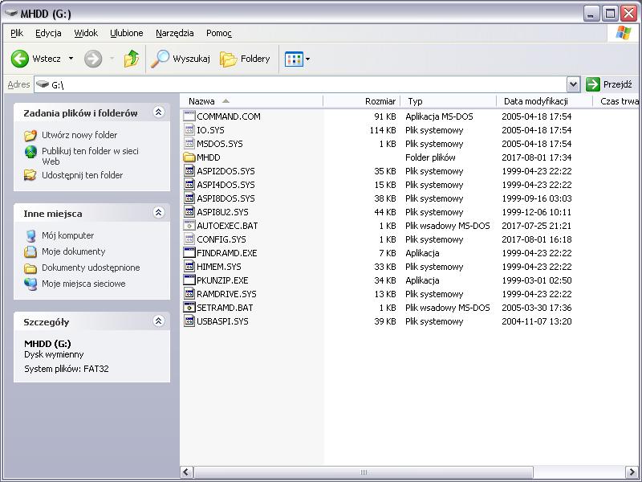This screenshot has width=642, height=482.
Task: Go up one folder level icon
Action: point(132,59)
